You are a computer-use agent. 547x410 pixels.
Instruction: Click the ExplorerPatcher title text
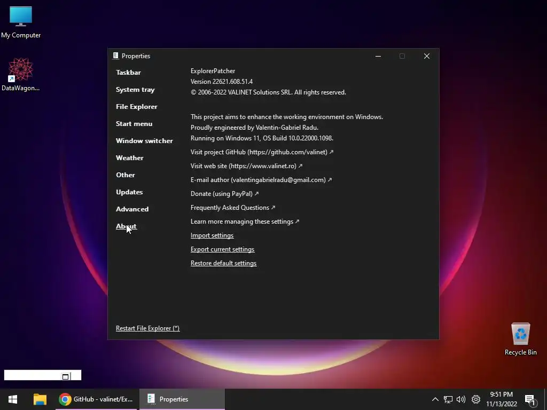213,71
